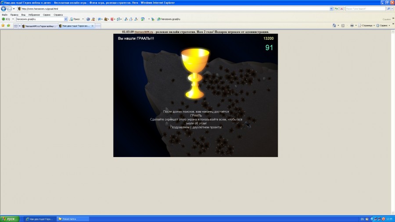Screen dimensions: 395x222
Task: Expand the ICQ toolbar search box dropdown
Action: 66,19
